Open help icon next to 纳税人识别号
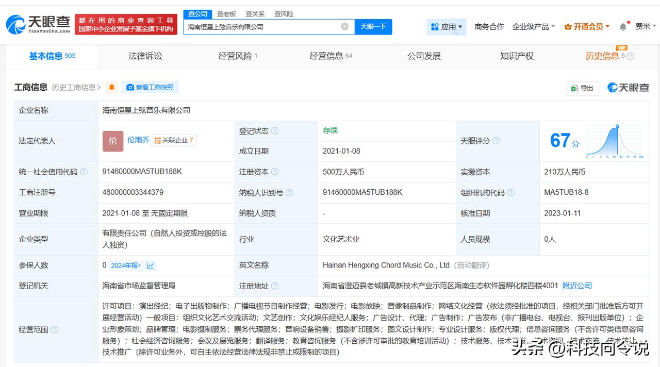Image resolution: width=660 pixels, height=367 pixels. click(289, 192)
